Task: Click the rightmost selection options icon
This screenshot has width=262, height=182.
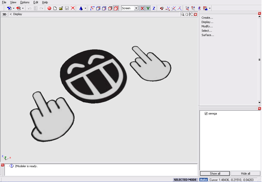Action: tap(205, 8)
